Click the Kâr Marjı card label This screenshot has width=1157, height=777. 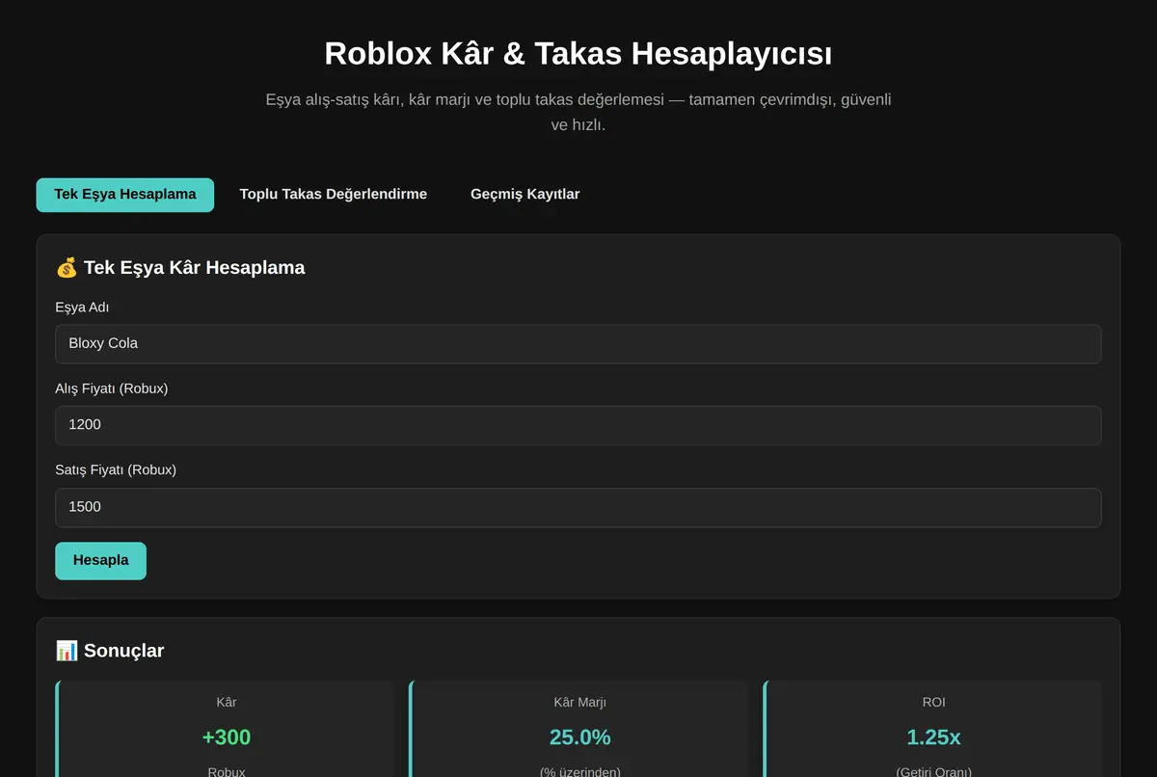(580, 703)
